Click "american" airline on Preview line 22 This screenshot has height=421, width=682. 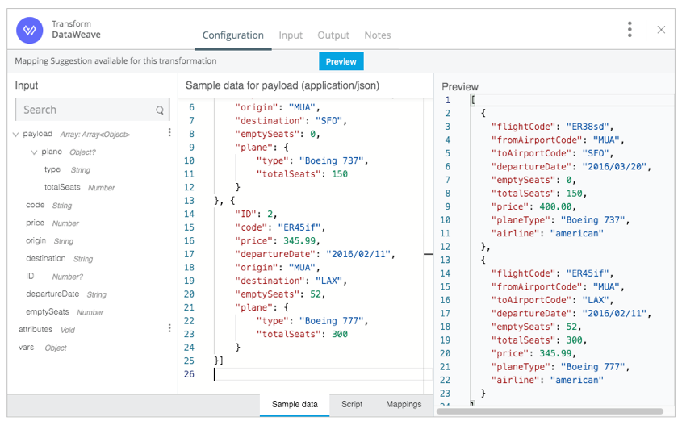[576, 380]
